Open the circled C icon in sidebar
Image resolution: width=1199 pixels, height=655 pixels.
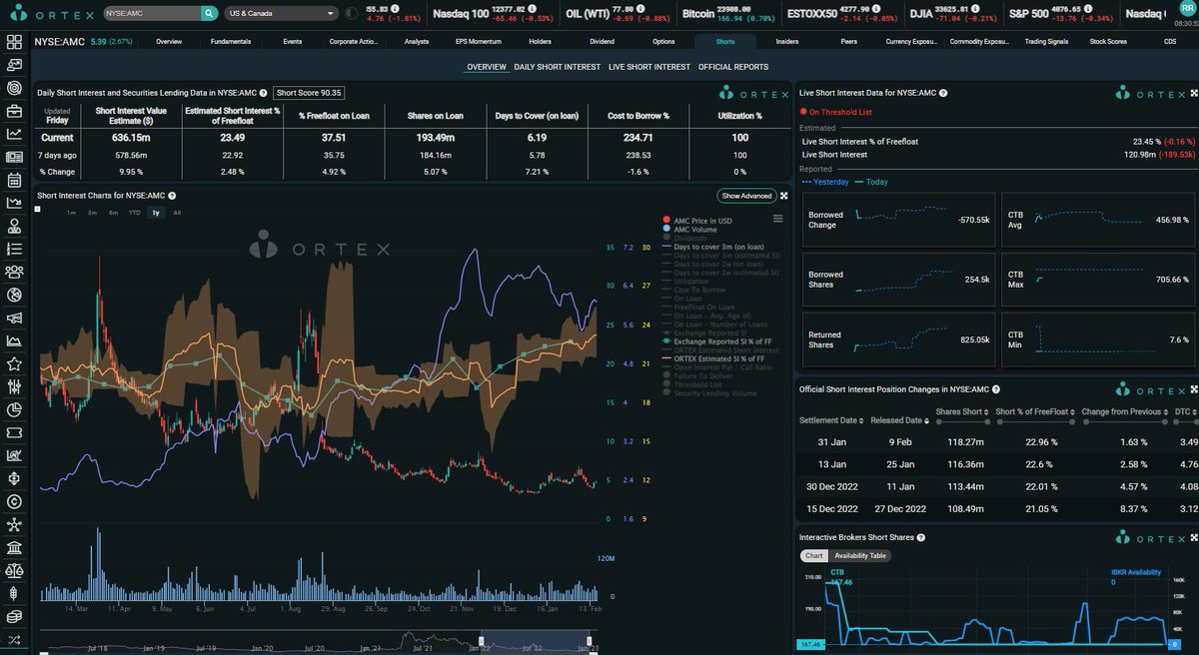tap(14, 501)
